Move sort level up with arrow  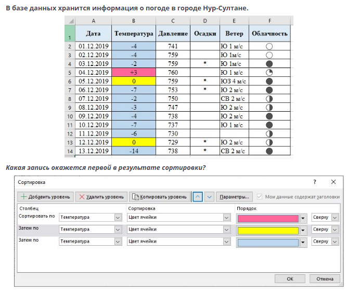[x=198, y=197]
